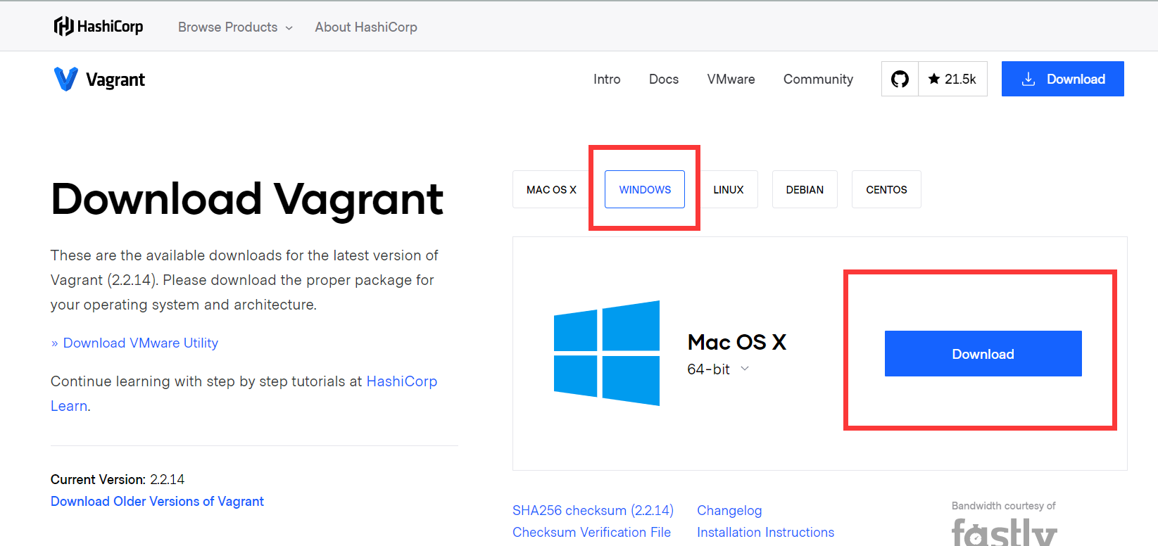The image size is (1158, 546).
Task: Click the header Download button
Action: pos(1063,79)
